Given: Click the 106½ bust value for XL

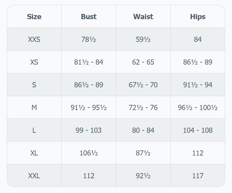Looking at the screenshot, I should coord(89,153).
